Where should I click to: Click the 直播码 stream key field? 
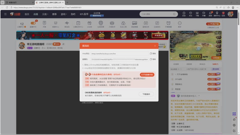pos(119,59)
